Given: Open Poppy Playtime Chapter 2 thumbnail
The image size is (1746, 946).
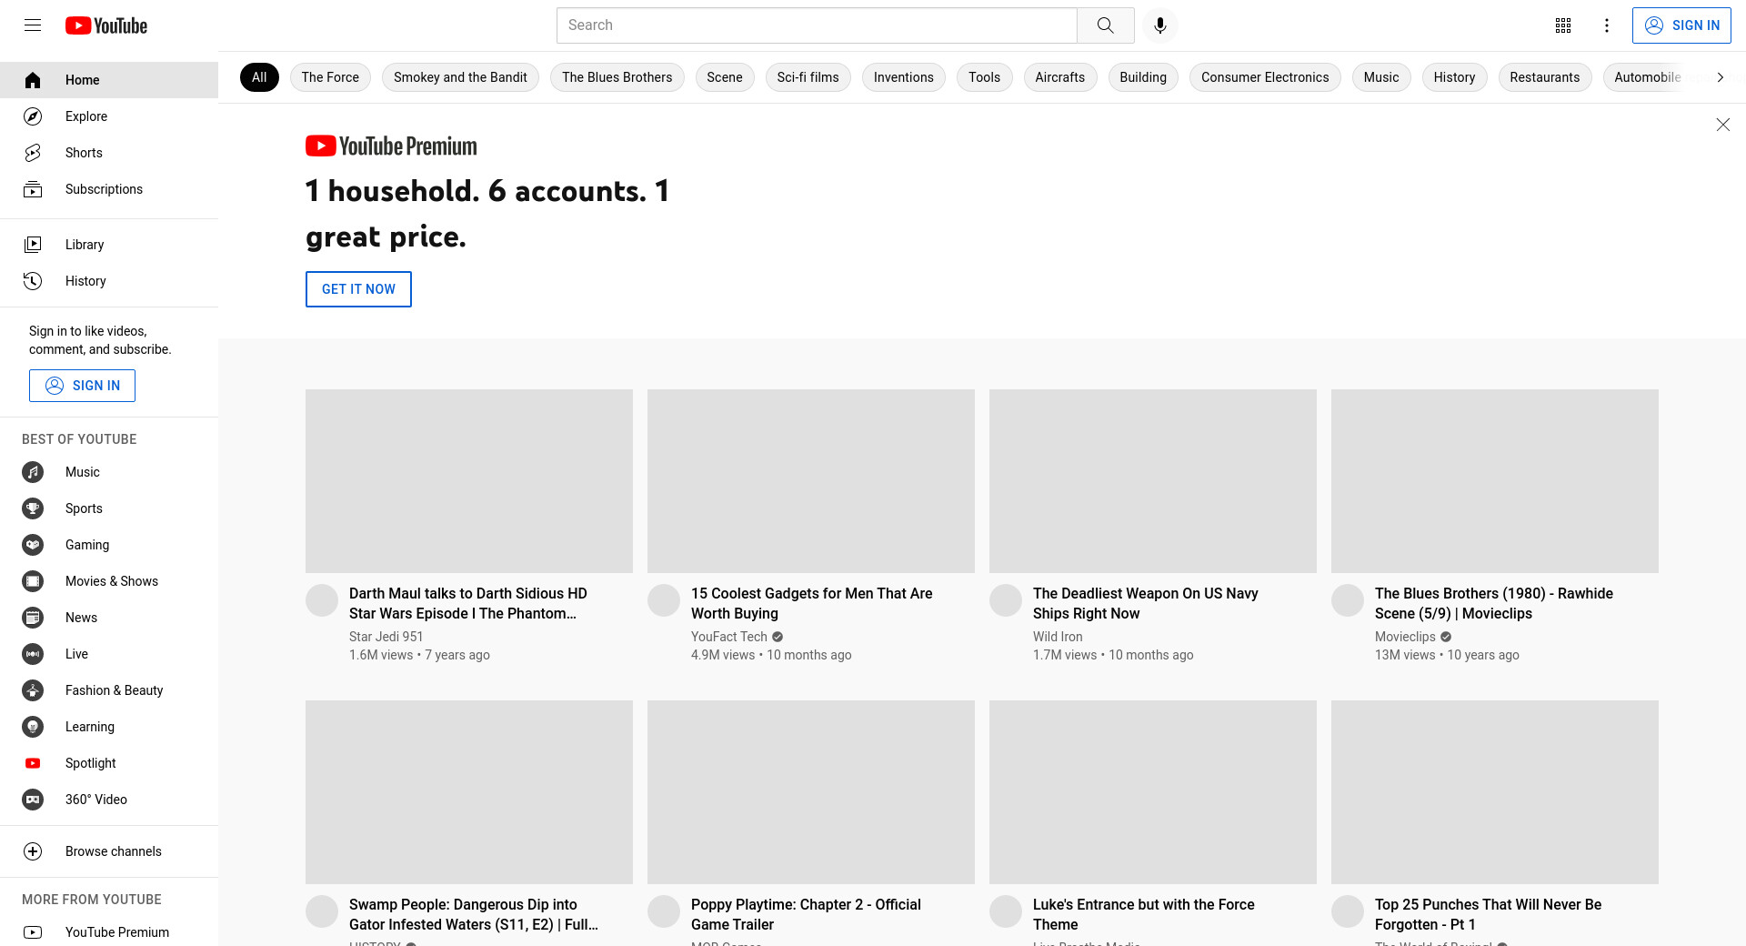Looking at the screenshot, I should pyautogui.click(x=811, y=792).
